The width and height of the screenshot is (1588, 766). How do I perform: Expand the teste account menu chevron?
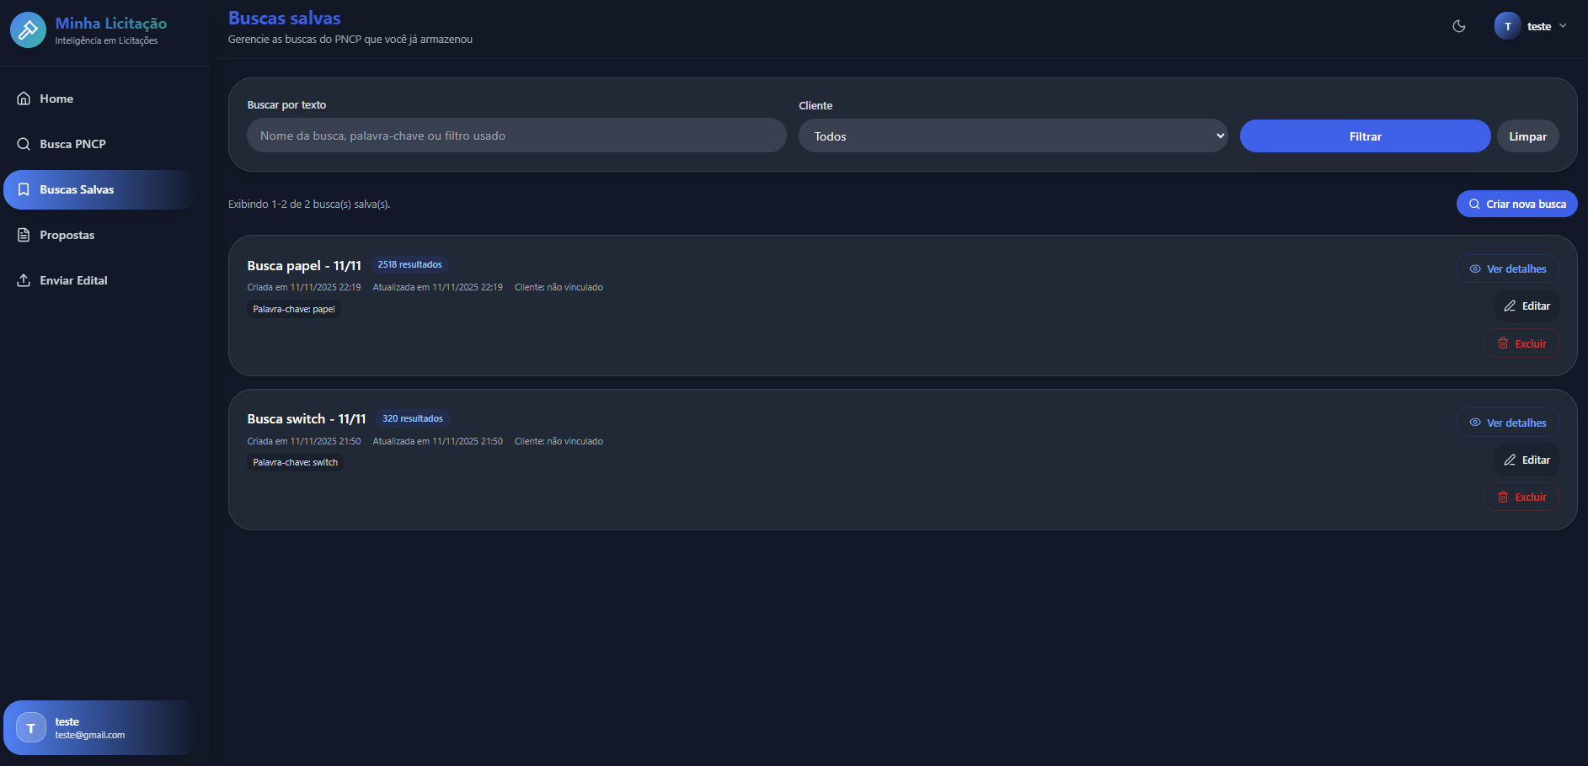pyautogui.click(x=1564, y=26)
